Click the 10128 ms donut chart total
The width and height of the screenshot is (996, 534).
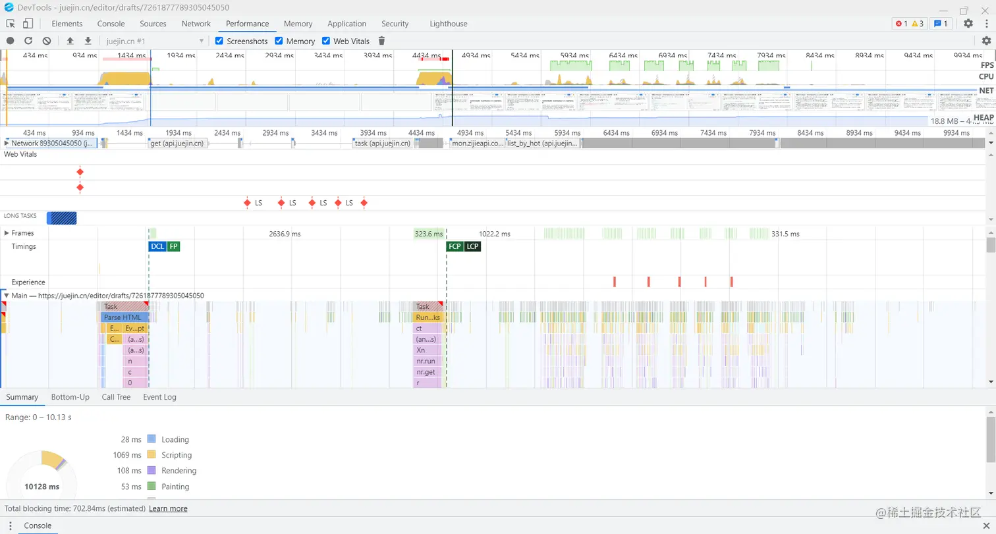[41, 487]
